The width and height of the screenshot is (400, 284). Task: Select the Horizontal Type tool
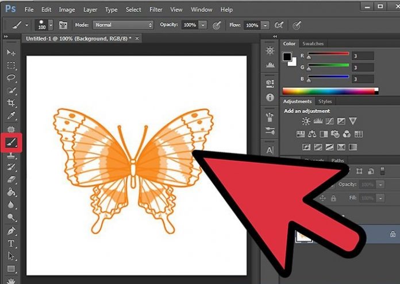11,243
